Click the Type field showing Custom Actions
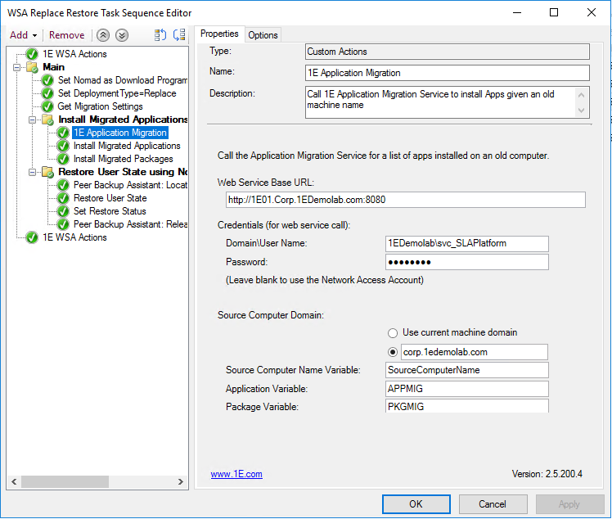 tap(448, 52)
